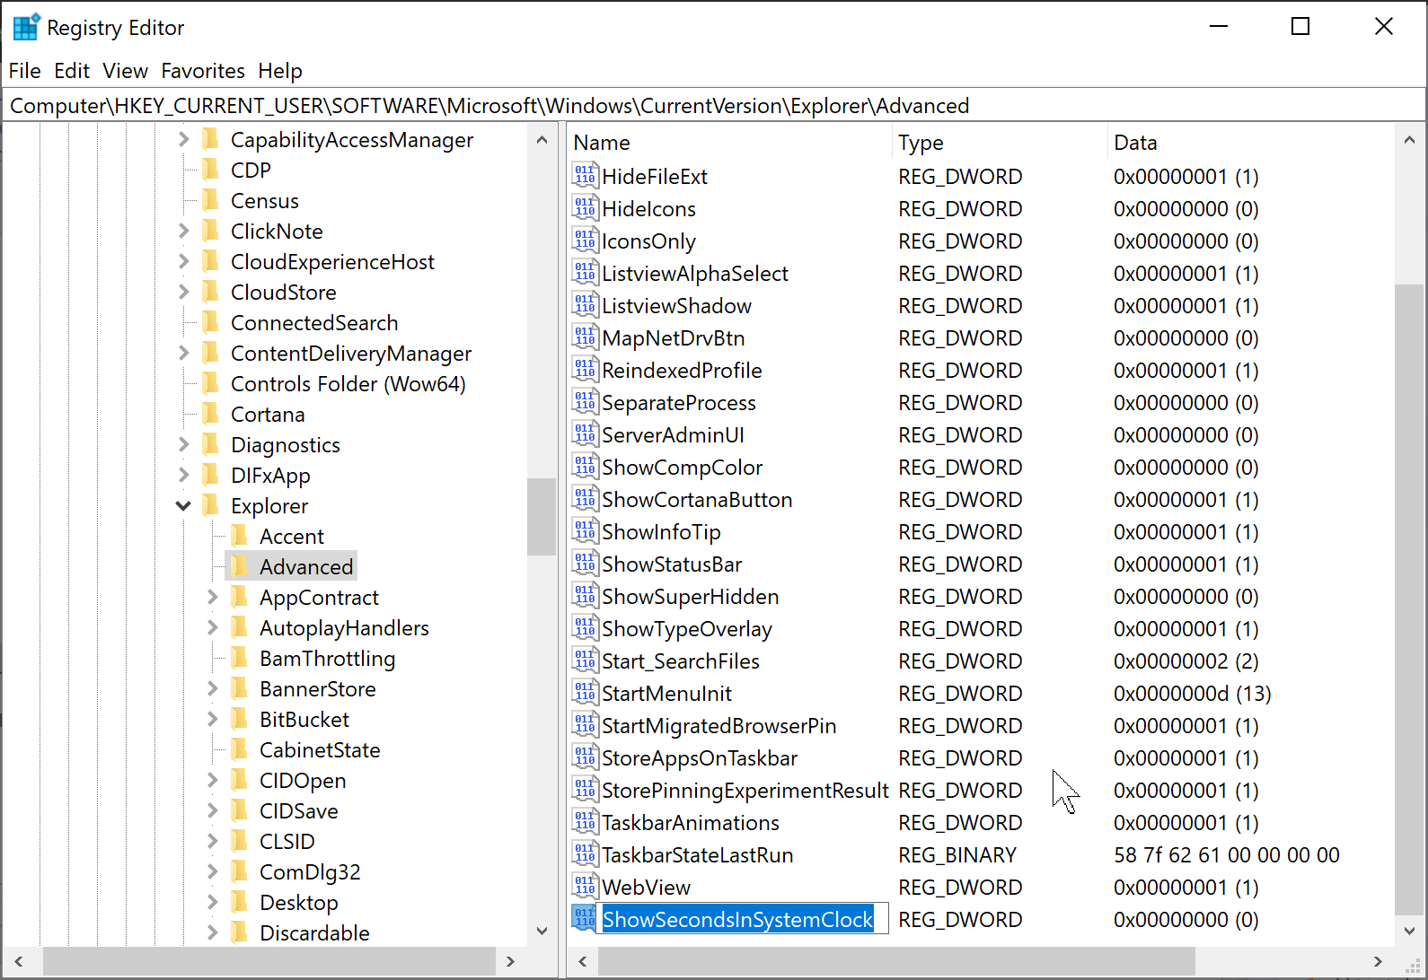Click the ServerAdminUI value icon
Screen dimensions: 1428x980
click(585, 434)
